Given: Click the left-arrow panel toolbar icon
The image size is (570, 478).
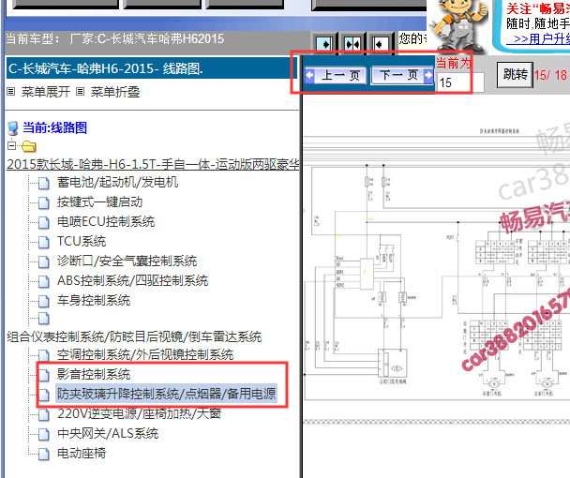Looking at the screenshot, I should point(381,44).
